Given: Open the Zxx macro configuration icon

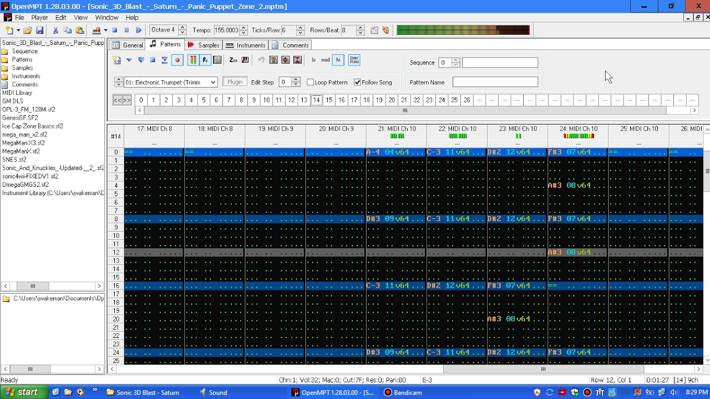Looking at the screenshot, I should [x=233, y=60].
